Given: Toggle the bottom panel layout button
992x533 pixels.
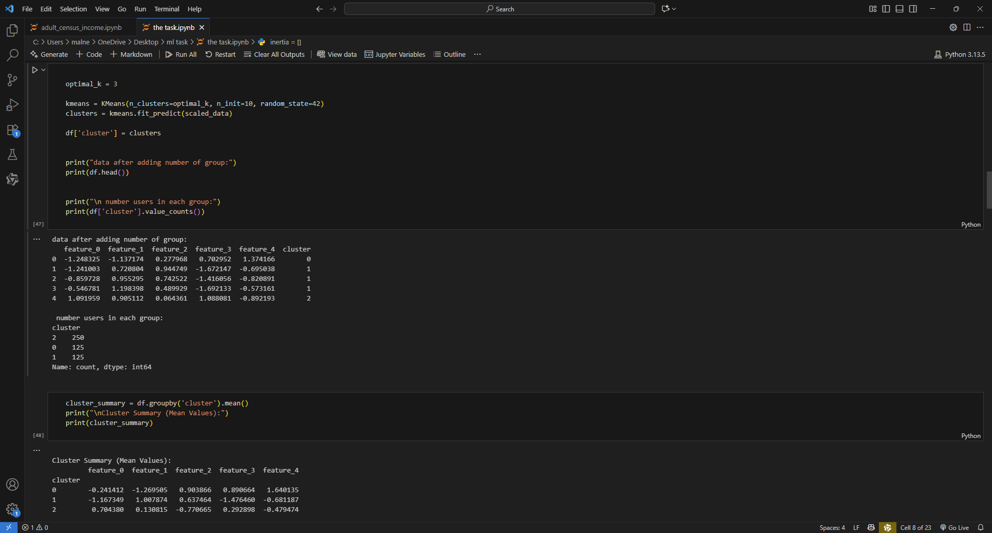Looking at the screenshot, I should tap(900, 9).
